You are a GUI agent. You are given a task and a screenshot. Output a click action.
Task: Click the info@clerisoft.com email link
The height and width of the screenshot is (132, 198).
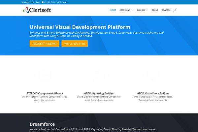click(55, 2)
